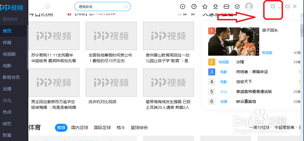Open the messages inbox icon
This screenshot has width=304, height=141.
coord(226,7)
